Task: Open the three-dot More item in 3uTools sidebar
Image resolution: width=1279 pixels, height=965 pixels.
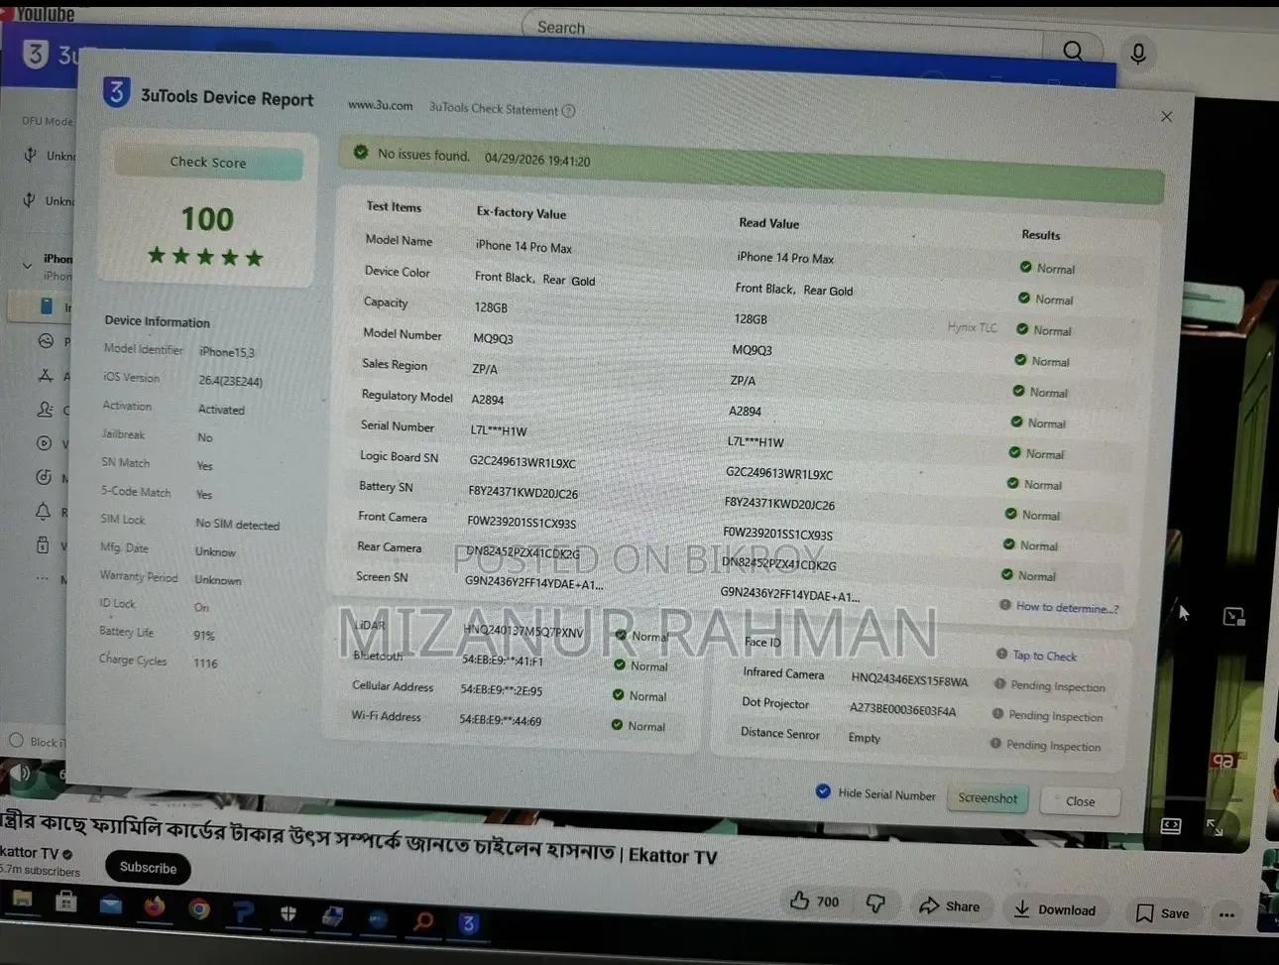Action: tap(42, 578)
